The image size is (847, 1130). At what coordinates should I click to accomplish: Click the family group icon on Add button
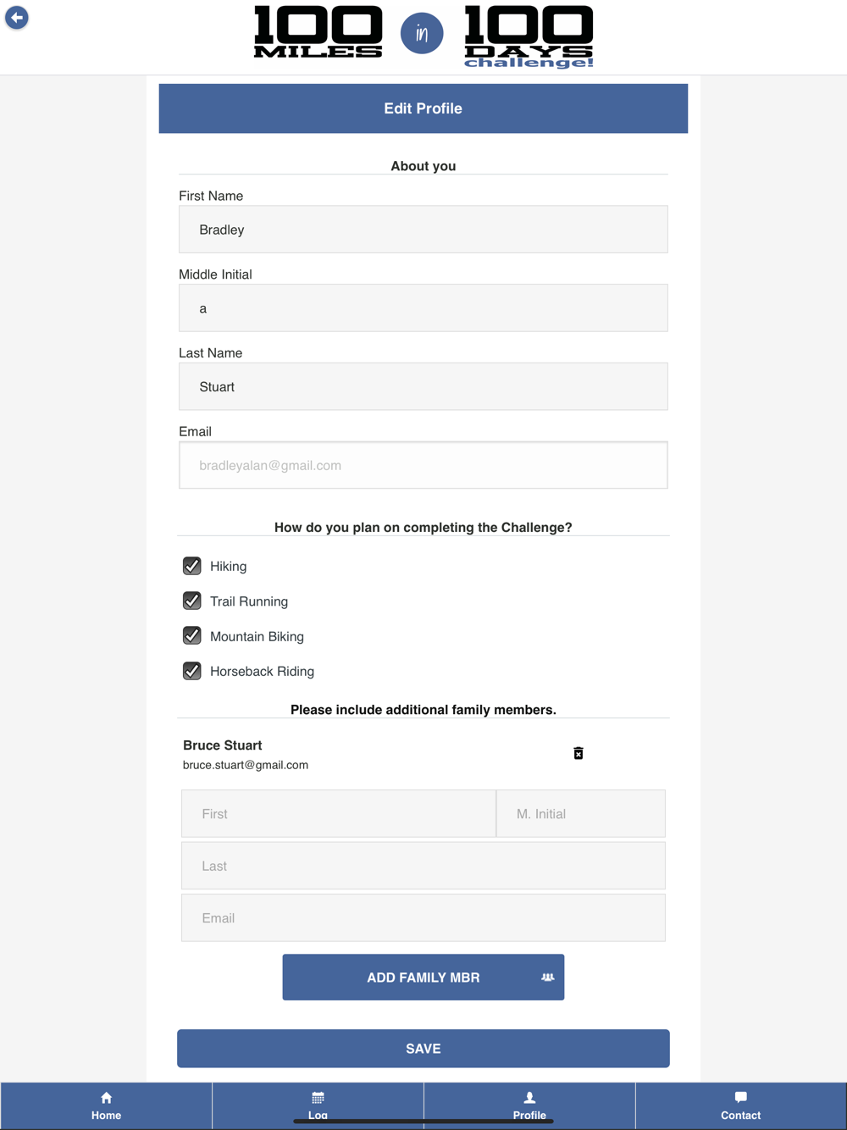[x=548, y=978]
